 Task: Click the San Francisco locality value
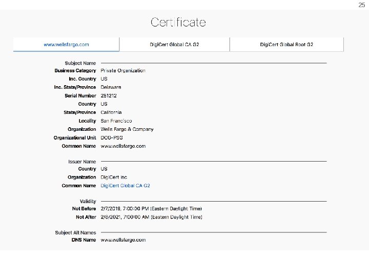[116, 121]
